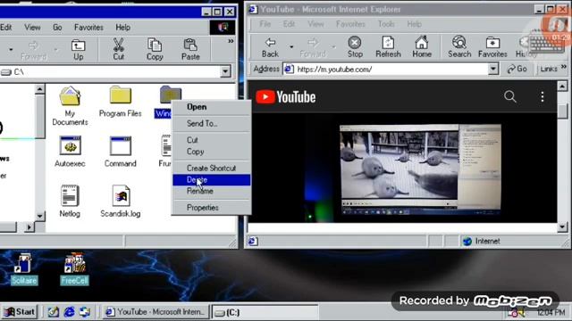Click Explorer horizontal scroll right arrow
572x321 pixels.
pos(29,227)
